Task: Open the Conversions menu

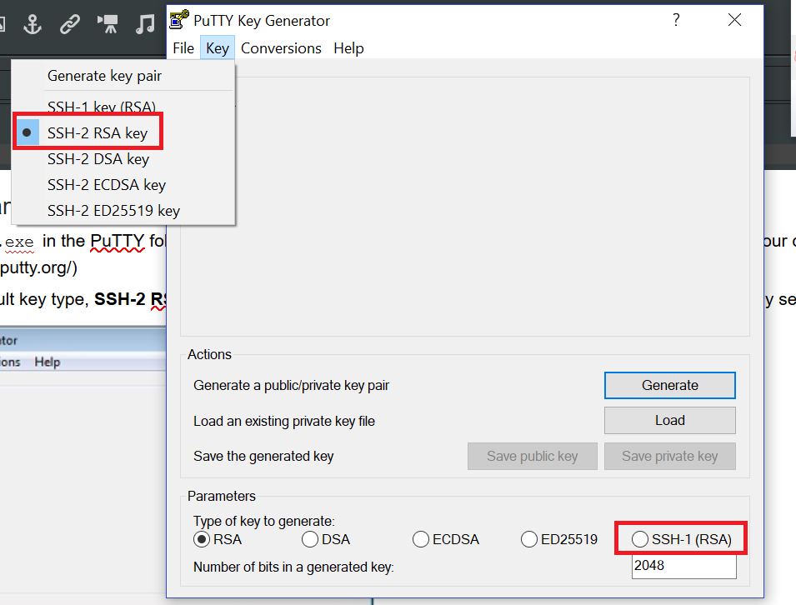Action: tap(281, 47)
